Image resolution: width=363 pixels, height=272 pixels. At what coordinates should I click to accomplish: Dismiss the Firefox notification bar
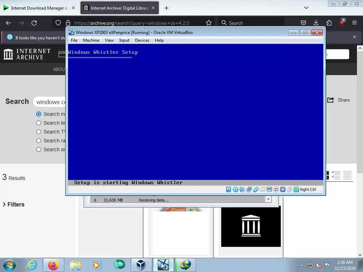[x=354, y=37]
